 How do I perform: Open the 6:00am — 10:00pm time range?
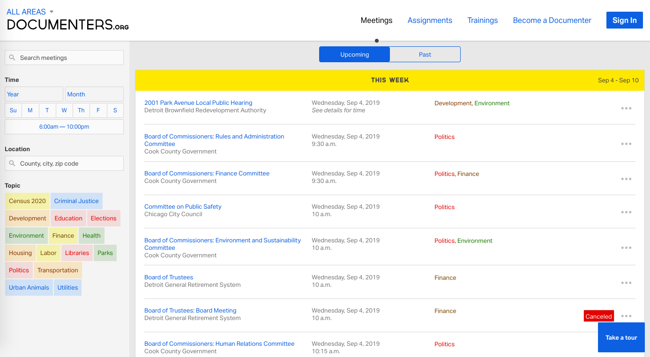coord(64,127)
